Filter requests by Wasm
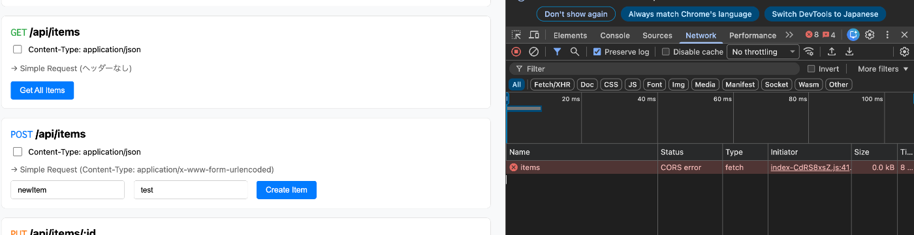The image size is (914, 235). click(x=808, y=85)
